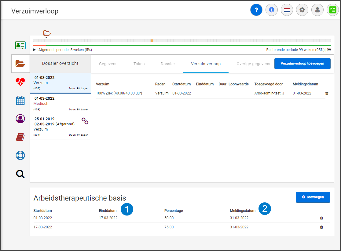Open settings via the gear icon
The image size is (341, 251).
point(302,10)
